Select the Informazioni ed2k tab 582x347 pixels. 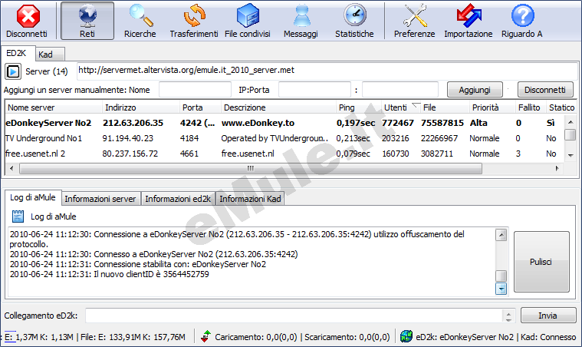178,199
